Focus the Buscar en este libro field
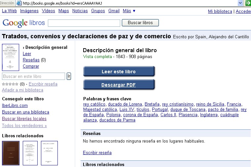Screen dimensions: 251x167 coord(33,76)
